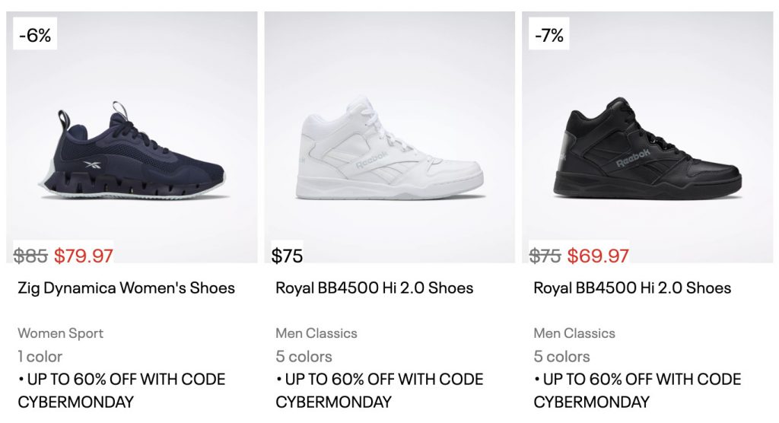Screen dimensions: 779x423
Task: Click the '1 color' text under Zig Dynamica
Action: [40, 356]
